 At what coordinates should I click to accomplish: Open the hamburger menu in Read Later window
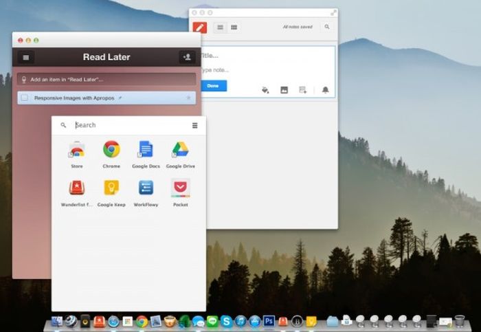pyautogui.click(x=26, y=57)
